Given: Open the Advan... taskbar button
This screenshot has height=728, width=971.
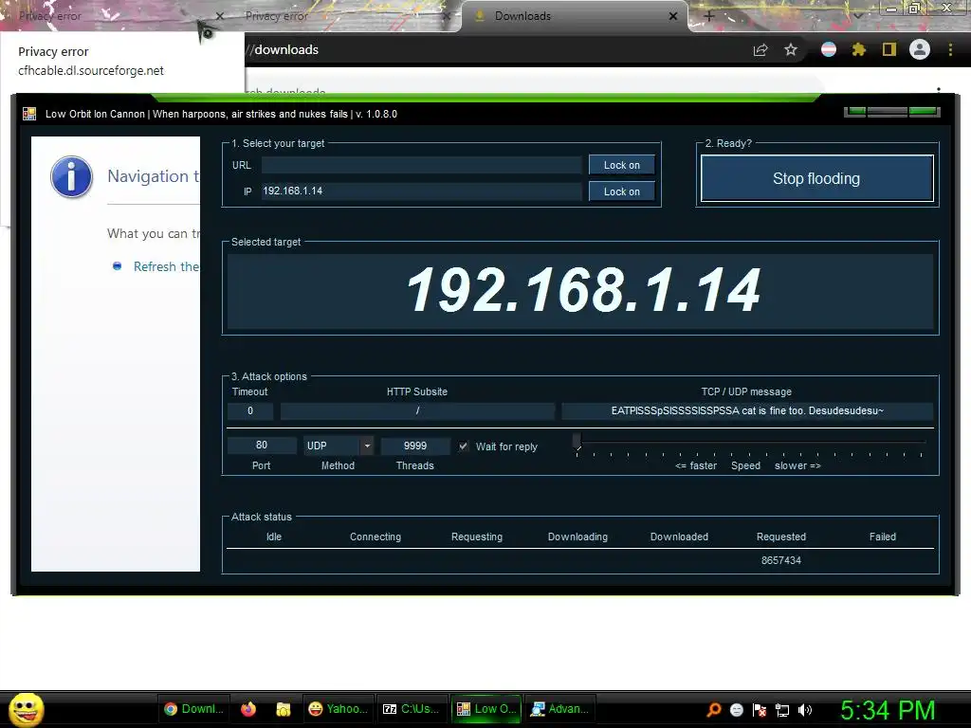Looking at the screenshot, I should pyautogui.click(x=559, y=709).
